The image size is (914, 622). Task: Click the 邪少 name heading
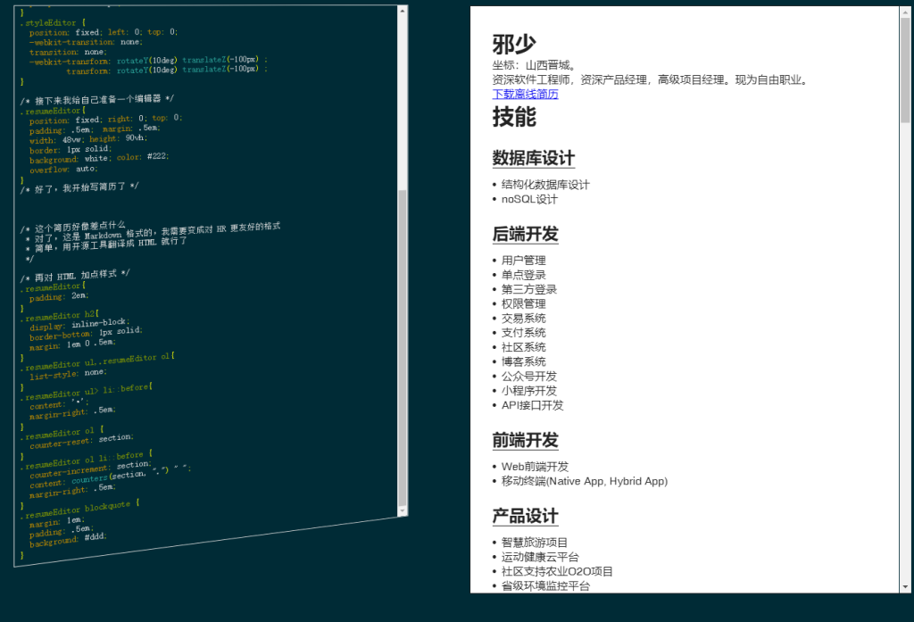tap(514, 44)
